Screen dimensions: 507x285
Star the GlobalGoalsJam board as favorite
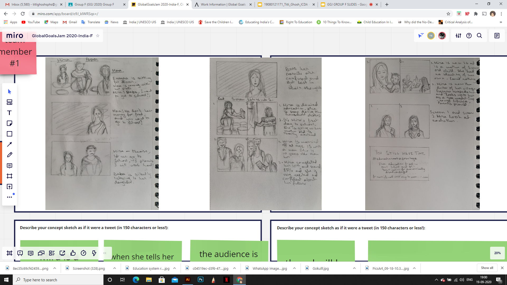pyautogui.click(x=98, y=36)
